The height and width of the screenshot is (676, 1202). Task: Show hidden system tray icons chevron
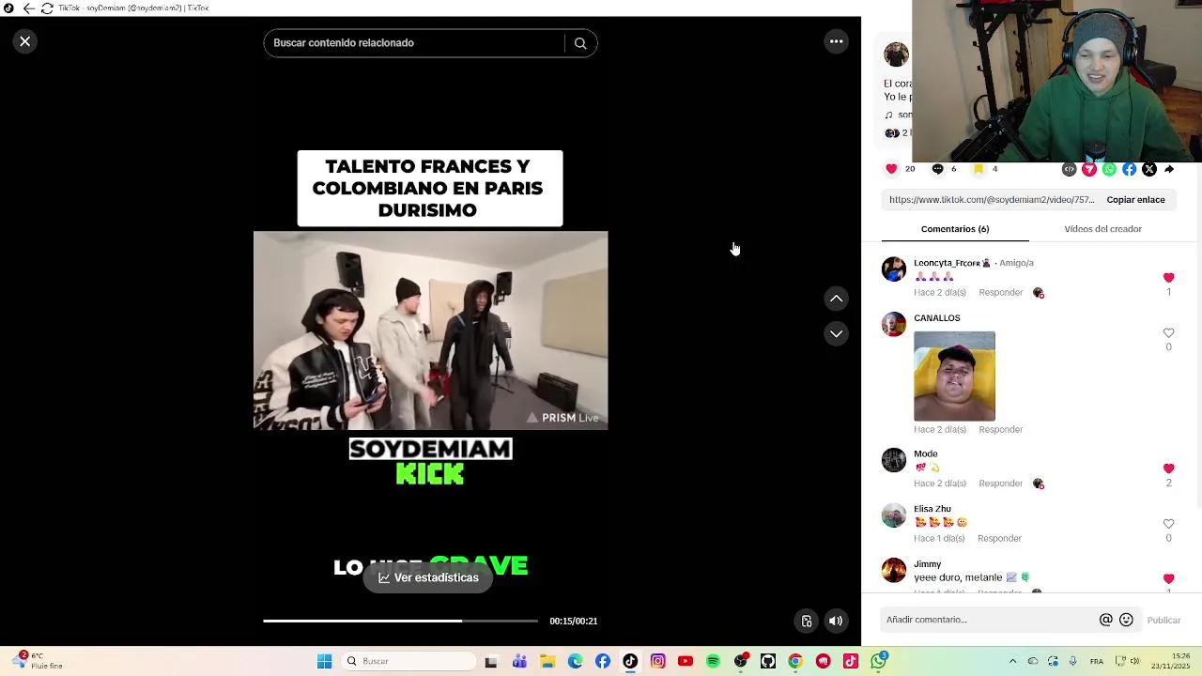click(x=1012, y=661)
